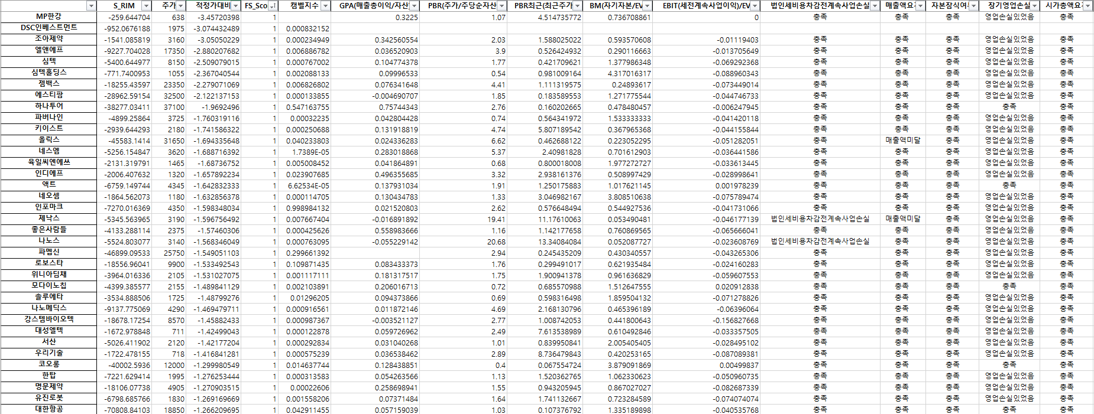
Task: Select the 유진로봇 company cell
Action: point(48,399)
